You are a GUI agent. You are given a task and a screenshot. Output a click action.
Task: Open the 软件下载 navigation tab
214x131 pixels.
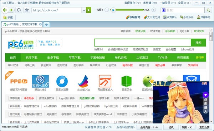[x=31, y=58]
